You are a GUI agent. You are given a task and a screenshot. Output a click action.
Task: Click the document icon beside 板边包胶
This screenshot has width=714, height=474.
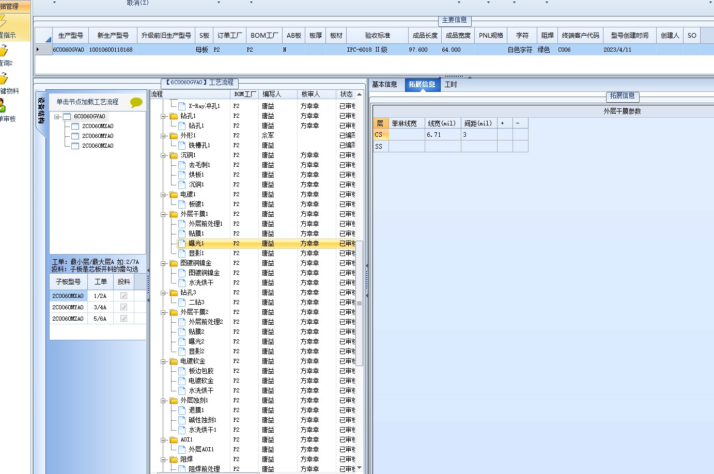182,371
